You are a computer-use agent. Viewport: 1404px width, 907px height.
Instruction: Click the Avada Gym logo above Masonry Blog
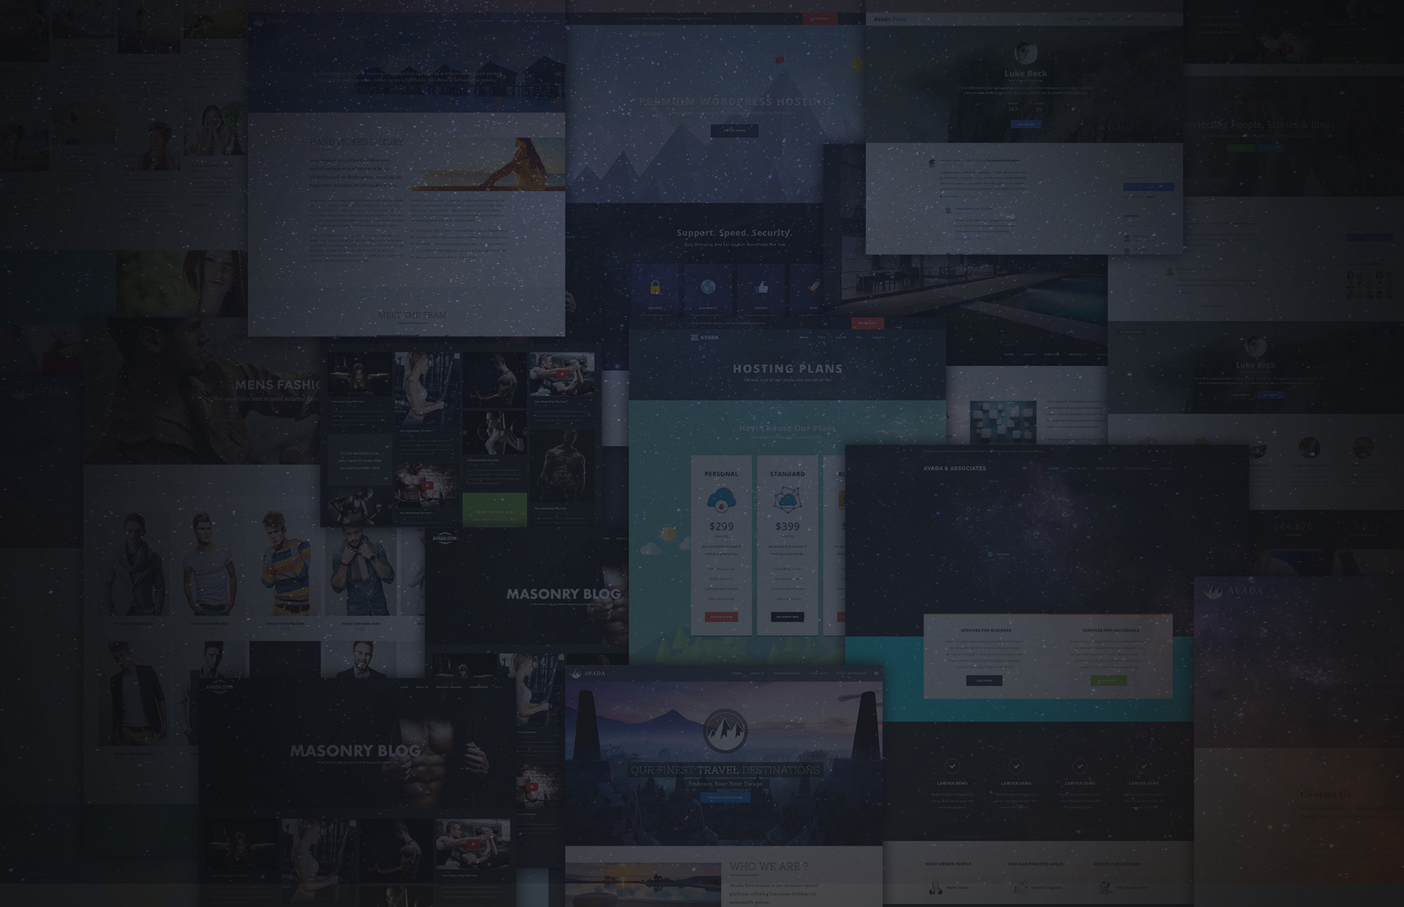pos(444,539)
